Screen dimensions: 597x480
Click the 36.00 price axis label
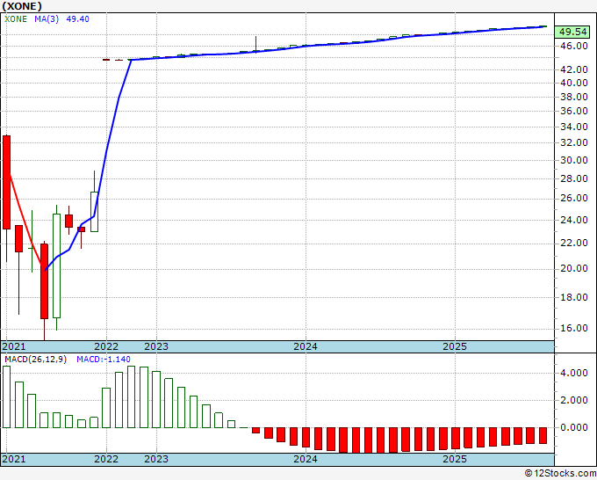[574, 111]
